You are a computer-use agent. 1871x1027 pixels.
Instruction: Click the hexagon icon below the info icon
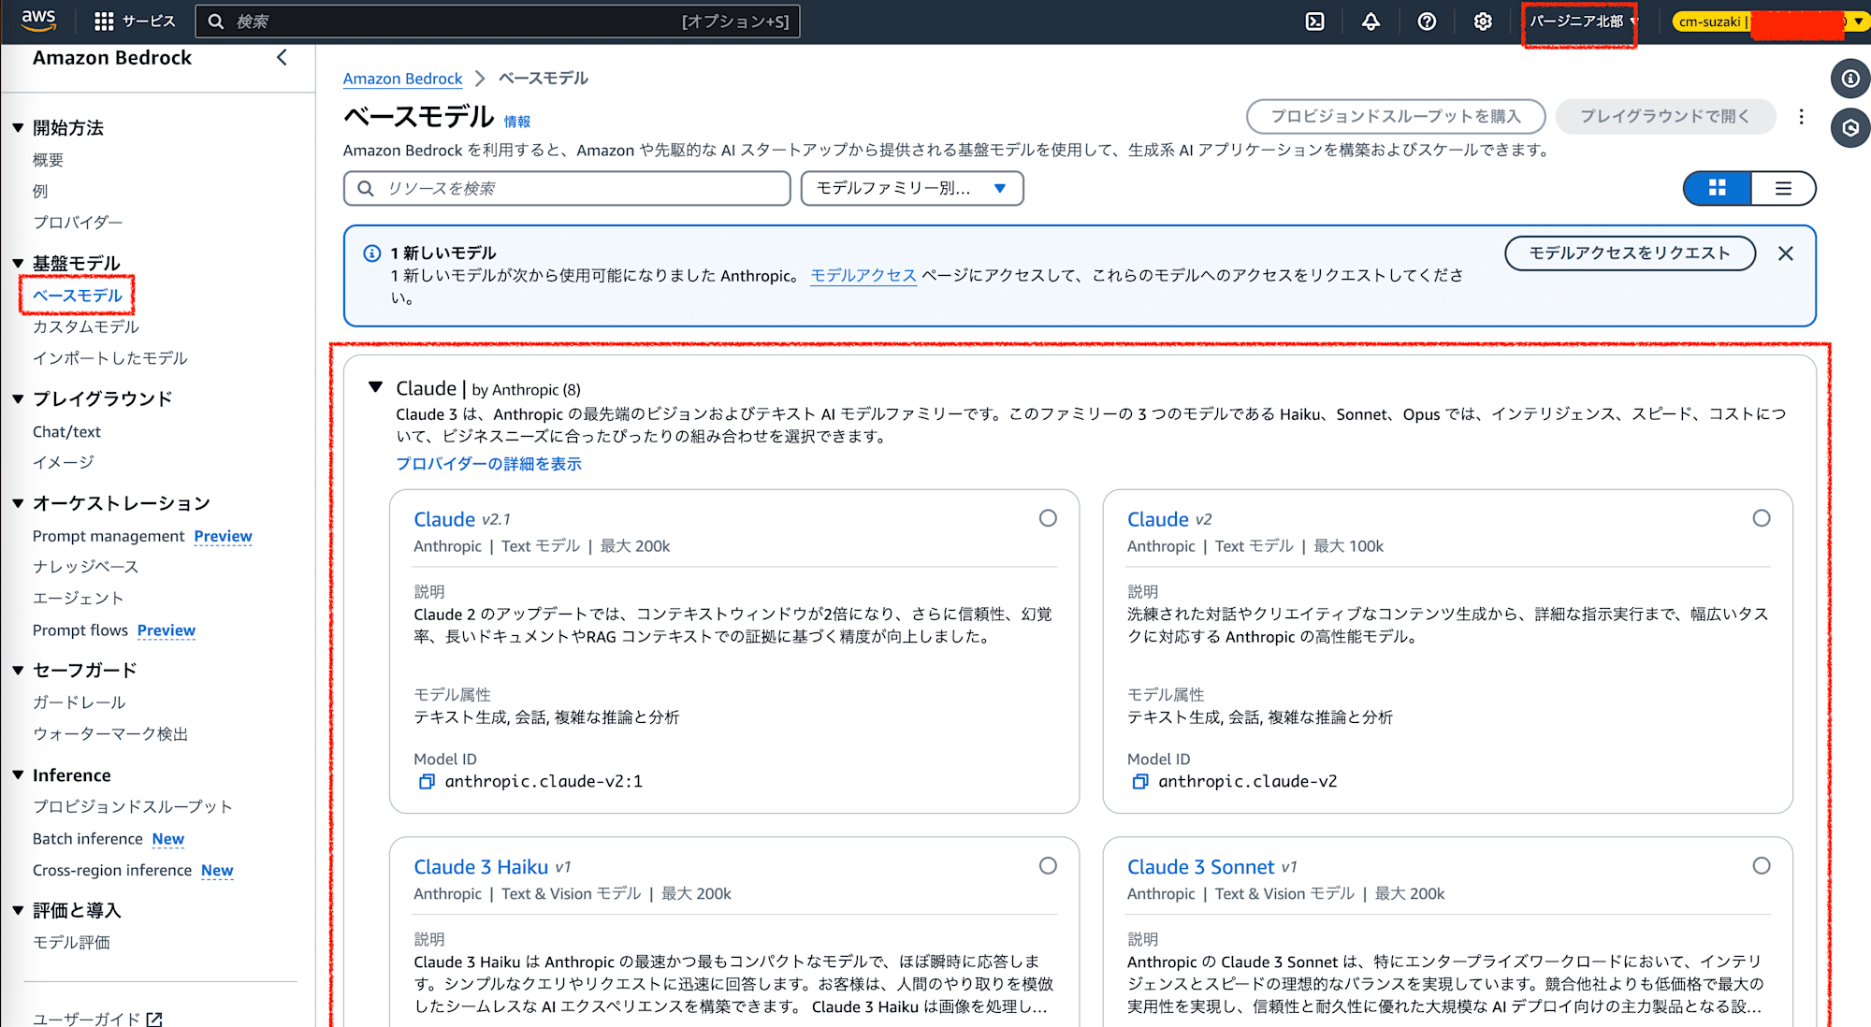tap(1849, 128)
